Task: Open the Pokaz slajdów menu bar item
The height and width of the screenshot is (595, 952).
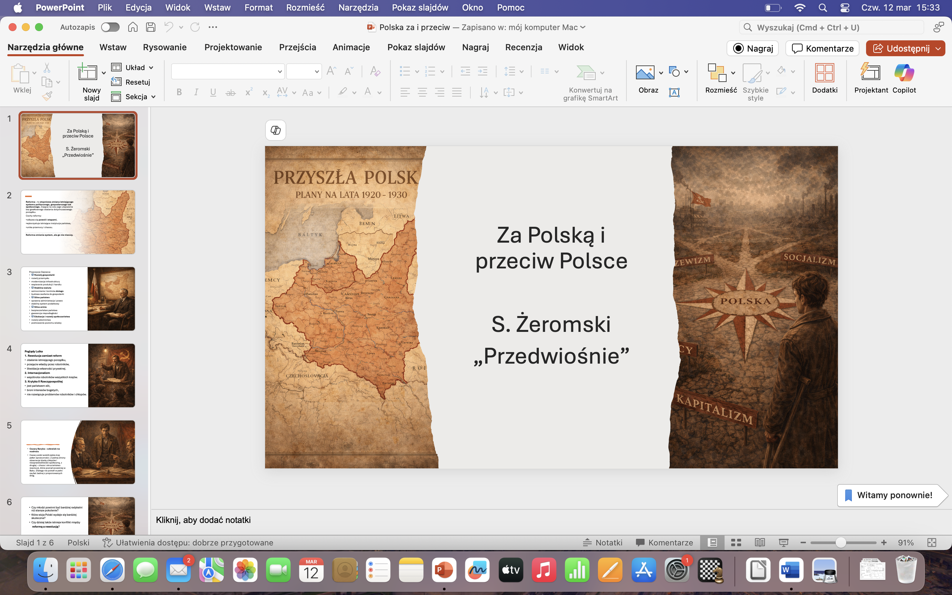Action: point(420,8)
